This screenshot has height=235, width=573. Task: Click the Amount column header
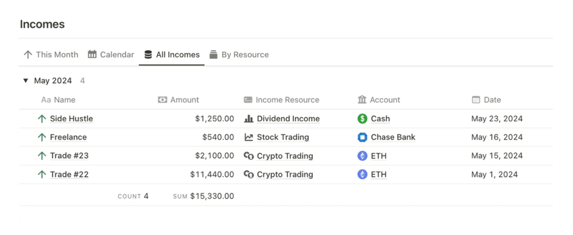point(179,100)
